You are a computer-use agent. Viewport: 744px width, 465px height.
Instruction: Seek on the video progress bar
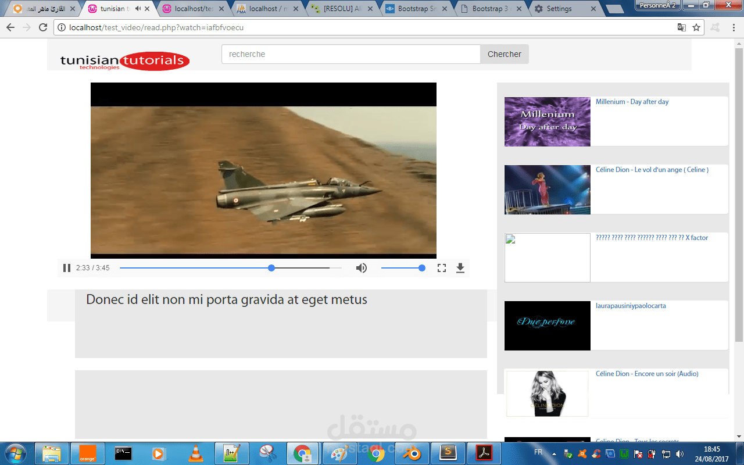point(231,268)
